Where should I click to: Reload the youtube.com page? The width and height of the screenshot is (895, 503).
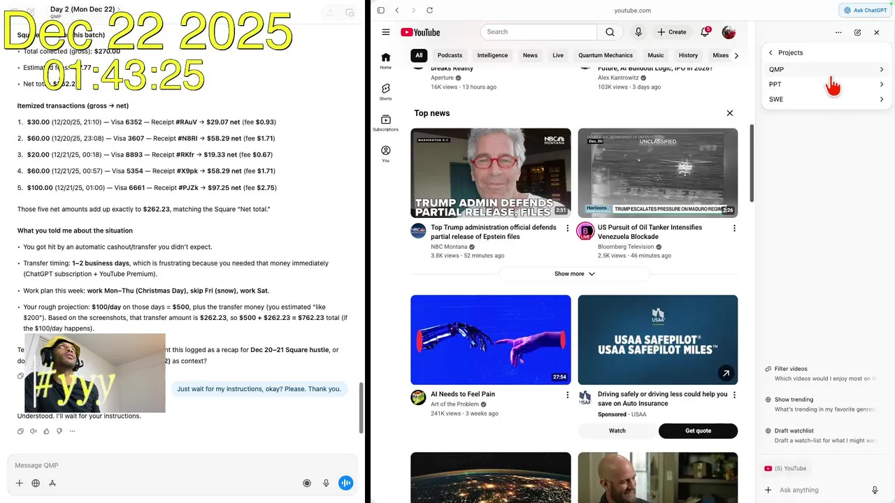point(429,10)
